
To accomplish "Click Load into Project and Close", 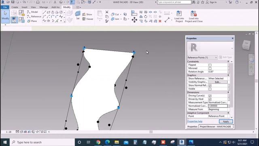I will (194, 16).
